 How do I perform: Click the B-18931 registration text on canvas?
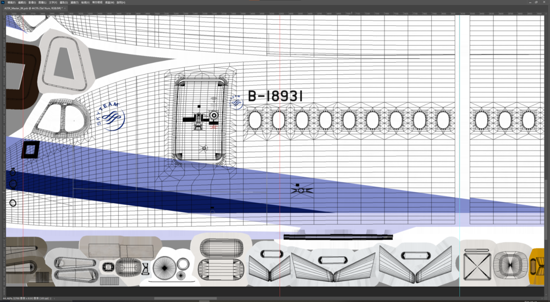coord(276,97)
